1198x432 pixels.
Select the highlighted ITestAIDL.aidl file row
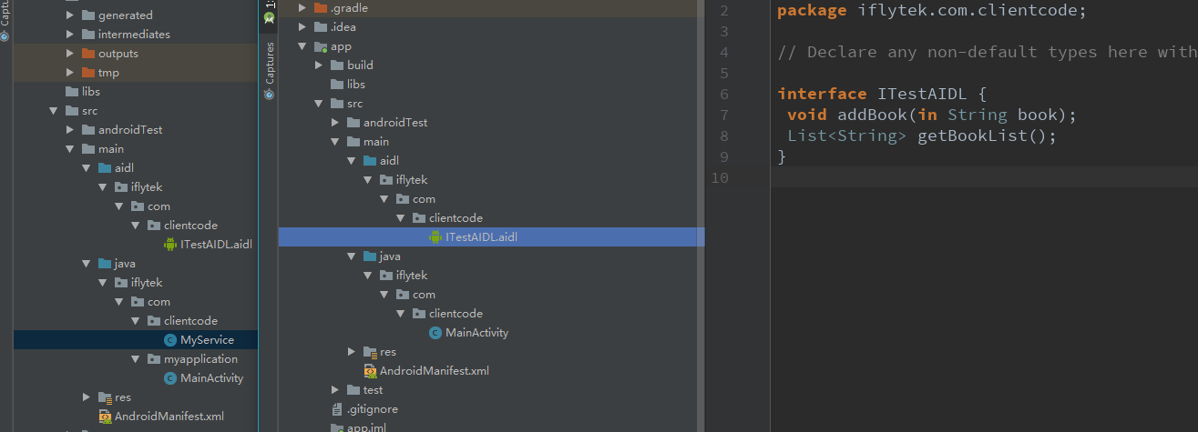(x=491, y=237)
